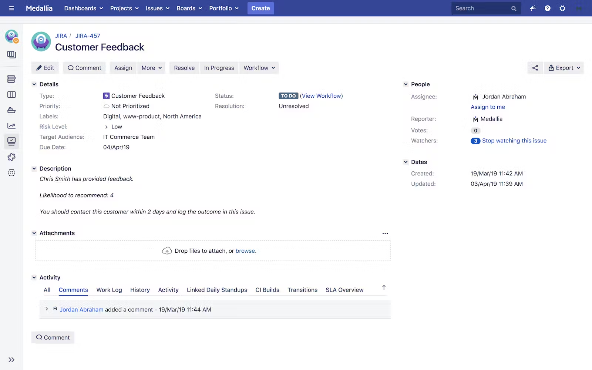This screenshot has height=370, width=592.
Task: Open the board icon below sidebar avatar
Action: 11,55
